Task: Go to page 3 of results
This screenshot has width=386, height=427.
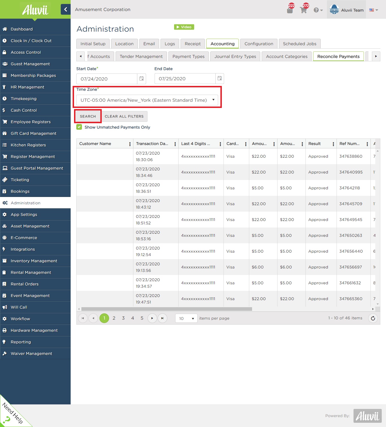Action: pos(123,318)
